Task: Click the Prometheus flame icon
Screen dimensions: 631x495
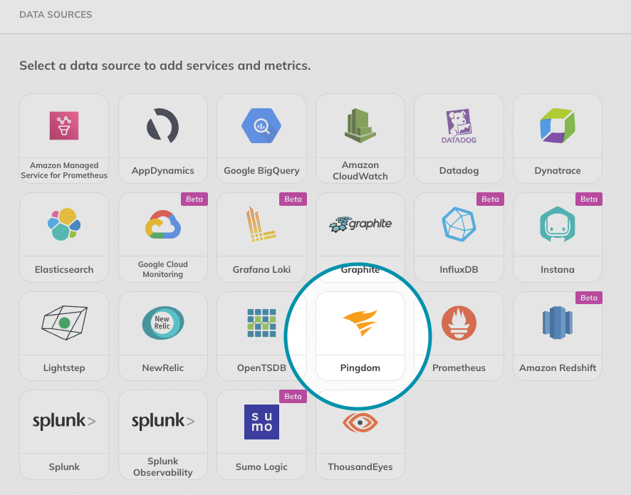Action: point(459,323)
